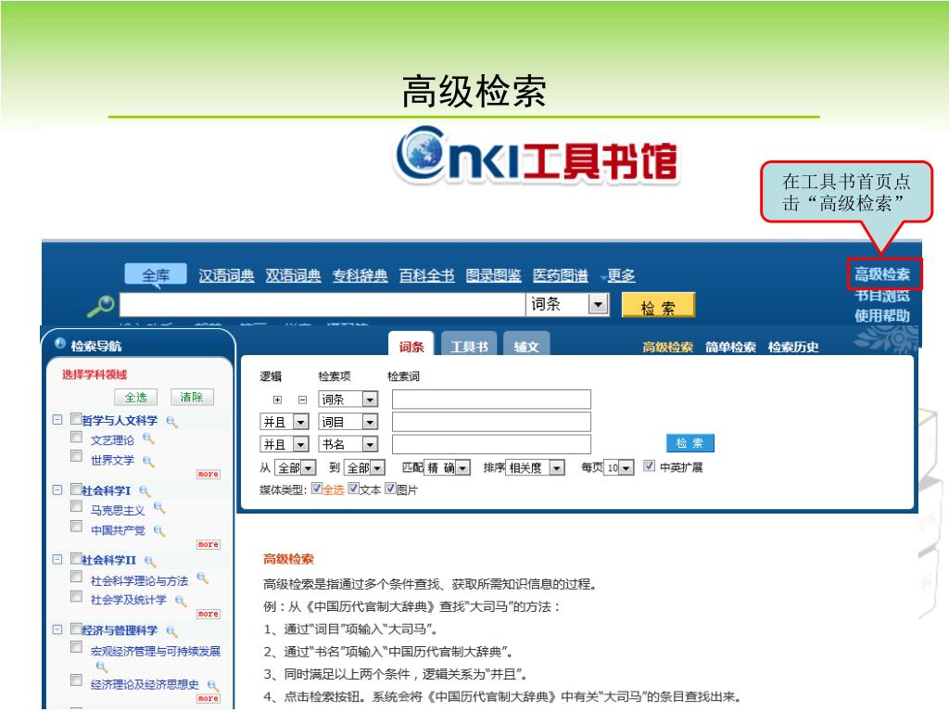
Task: Click more under 哲学与人文科学 list
Action: click(209, 474)
